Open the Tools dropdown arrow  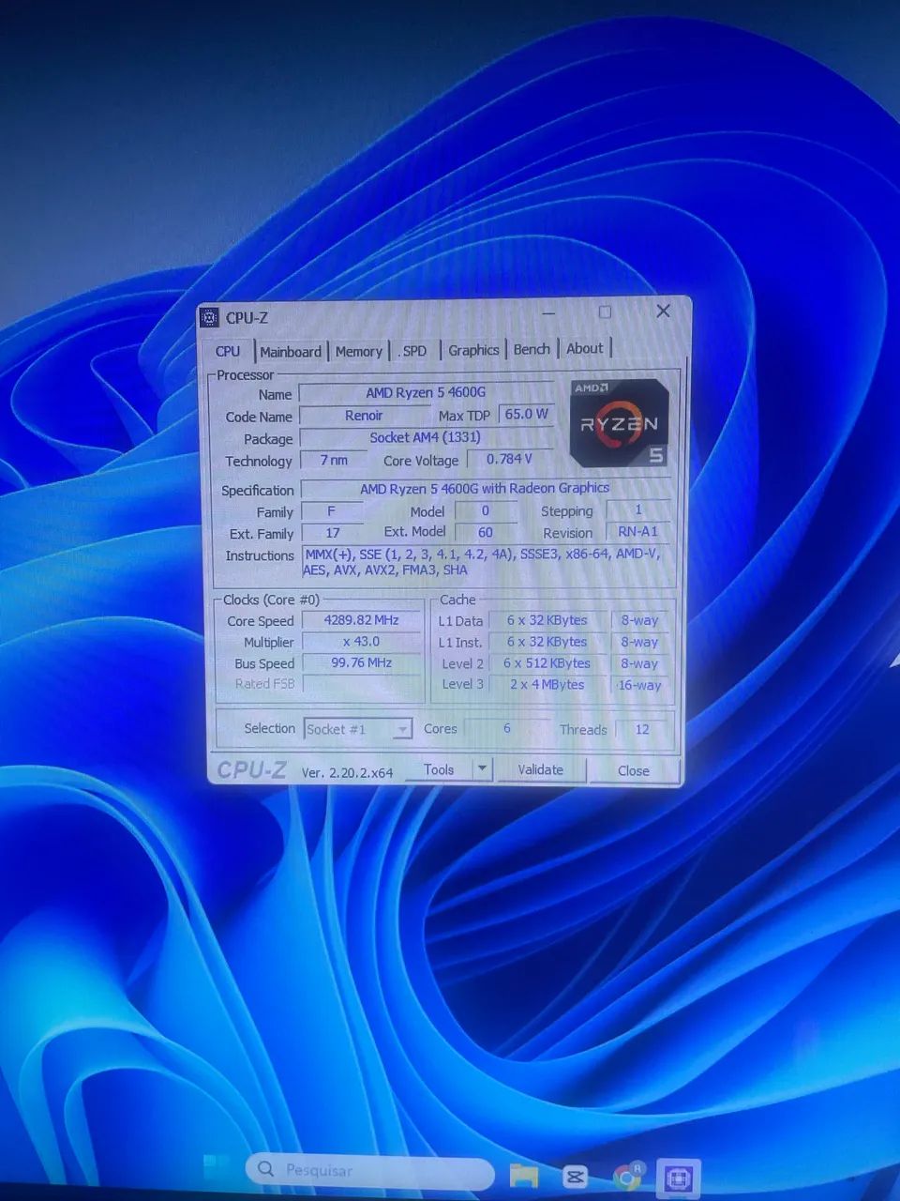482,769
